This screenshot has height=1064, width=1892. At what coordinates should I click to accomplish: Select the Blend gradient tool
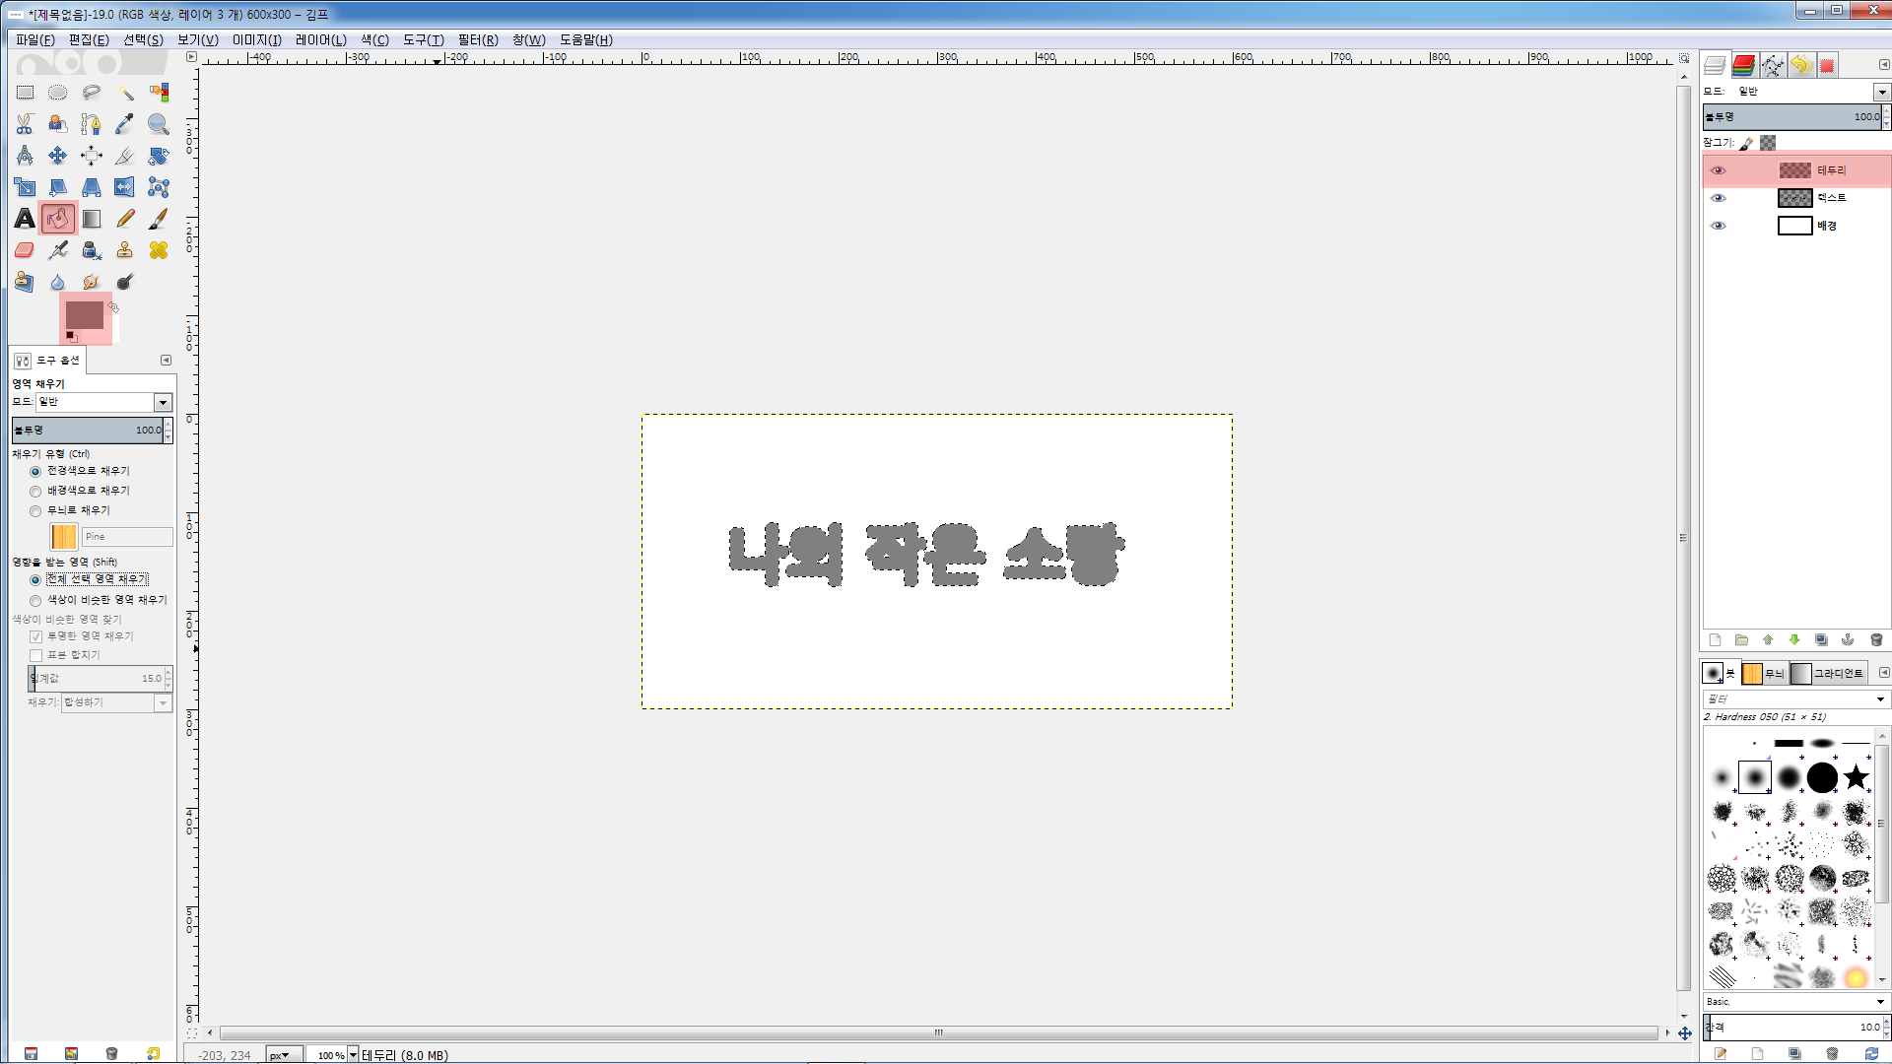(92, 219)
